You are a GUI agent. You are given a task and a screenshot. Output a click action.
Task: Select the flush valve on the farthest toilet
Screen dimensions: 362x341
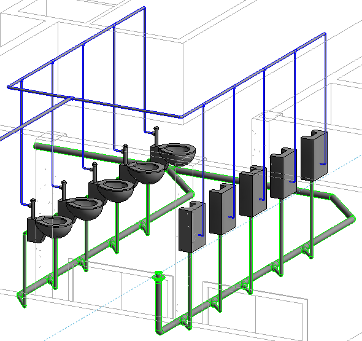coord(156,136)
